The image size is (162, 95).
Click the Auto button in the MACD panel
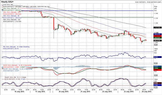[x=156, y=75]
